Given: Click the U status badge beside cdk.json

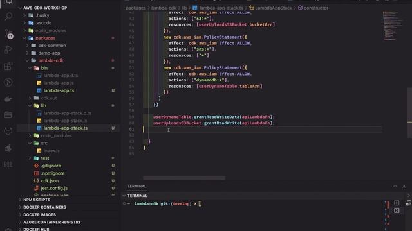Looking at the screenshot, I should click(x=113, y=181).
